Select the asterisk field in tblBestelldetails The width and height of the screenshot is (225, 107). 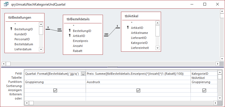click(x=74, y=26)
